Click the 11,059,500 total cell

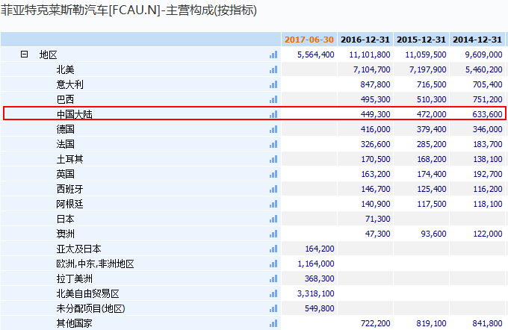pos(426,55)
